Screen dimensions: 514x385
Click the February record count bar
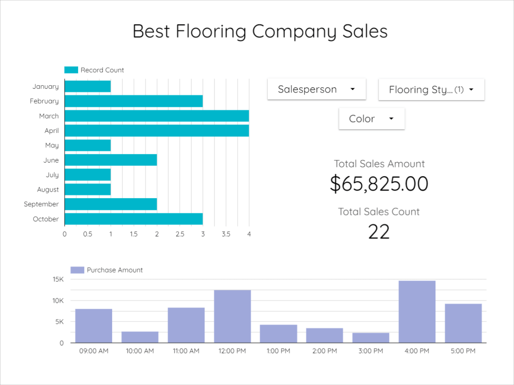(133, 101)
